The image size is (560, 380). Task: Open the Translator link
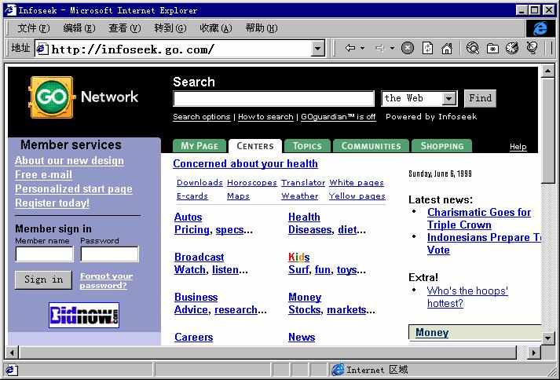tap(303, 182)
